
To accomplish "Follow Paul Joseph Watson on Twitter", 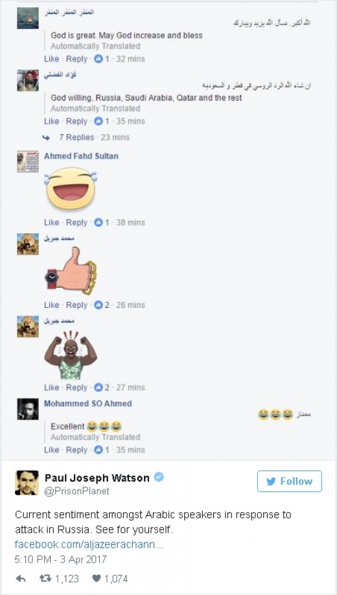I will (290, 481).
